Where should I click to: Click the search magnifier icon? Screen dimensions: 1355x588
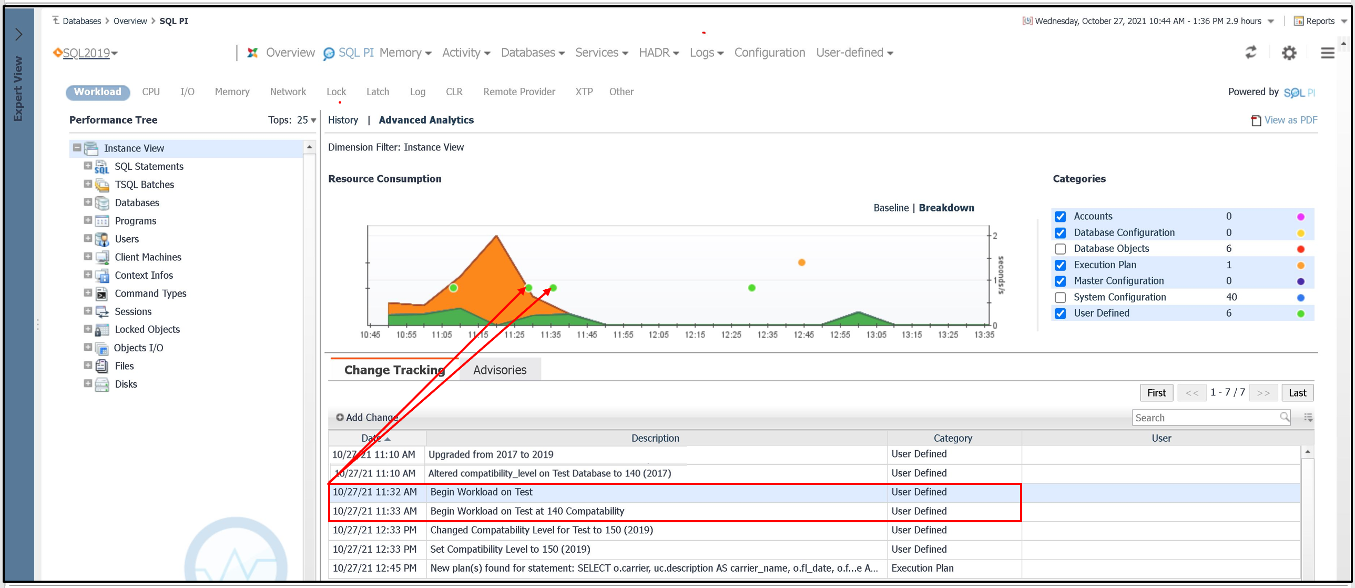(x=1284, y=417)
